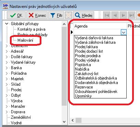Viewport: 140px width, 127px height.
Task: Expand the Sklad tree node
Action: tap(7, 84)
